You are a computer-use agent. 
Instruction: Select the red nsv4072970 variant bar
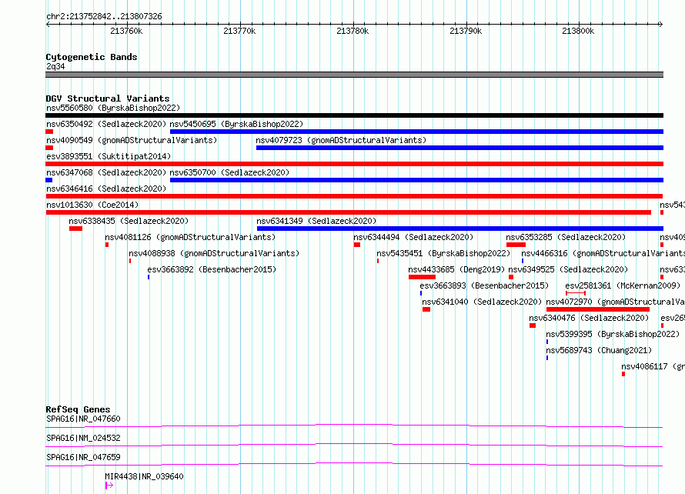click(x=597, y=309)
